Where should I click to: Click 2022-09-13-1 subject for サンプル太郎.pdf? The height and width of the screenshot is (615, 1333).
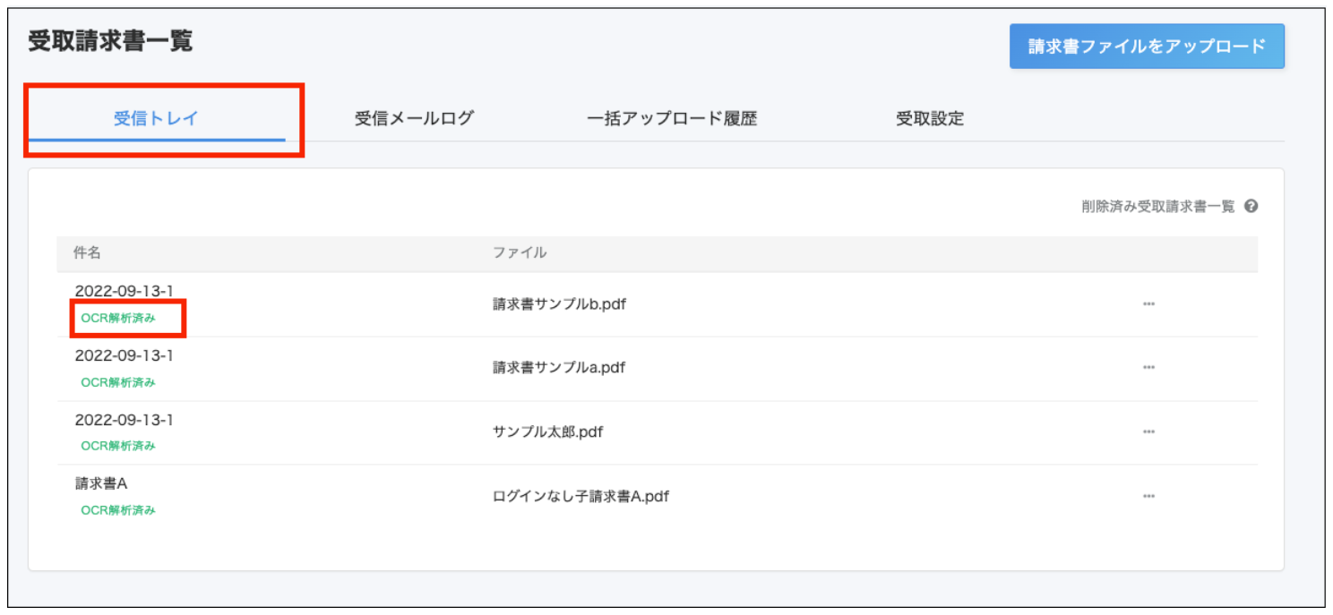(124, 419)
